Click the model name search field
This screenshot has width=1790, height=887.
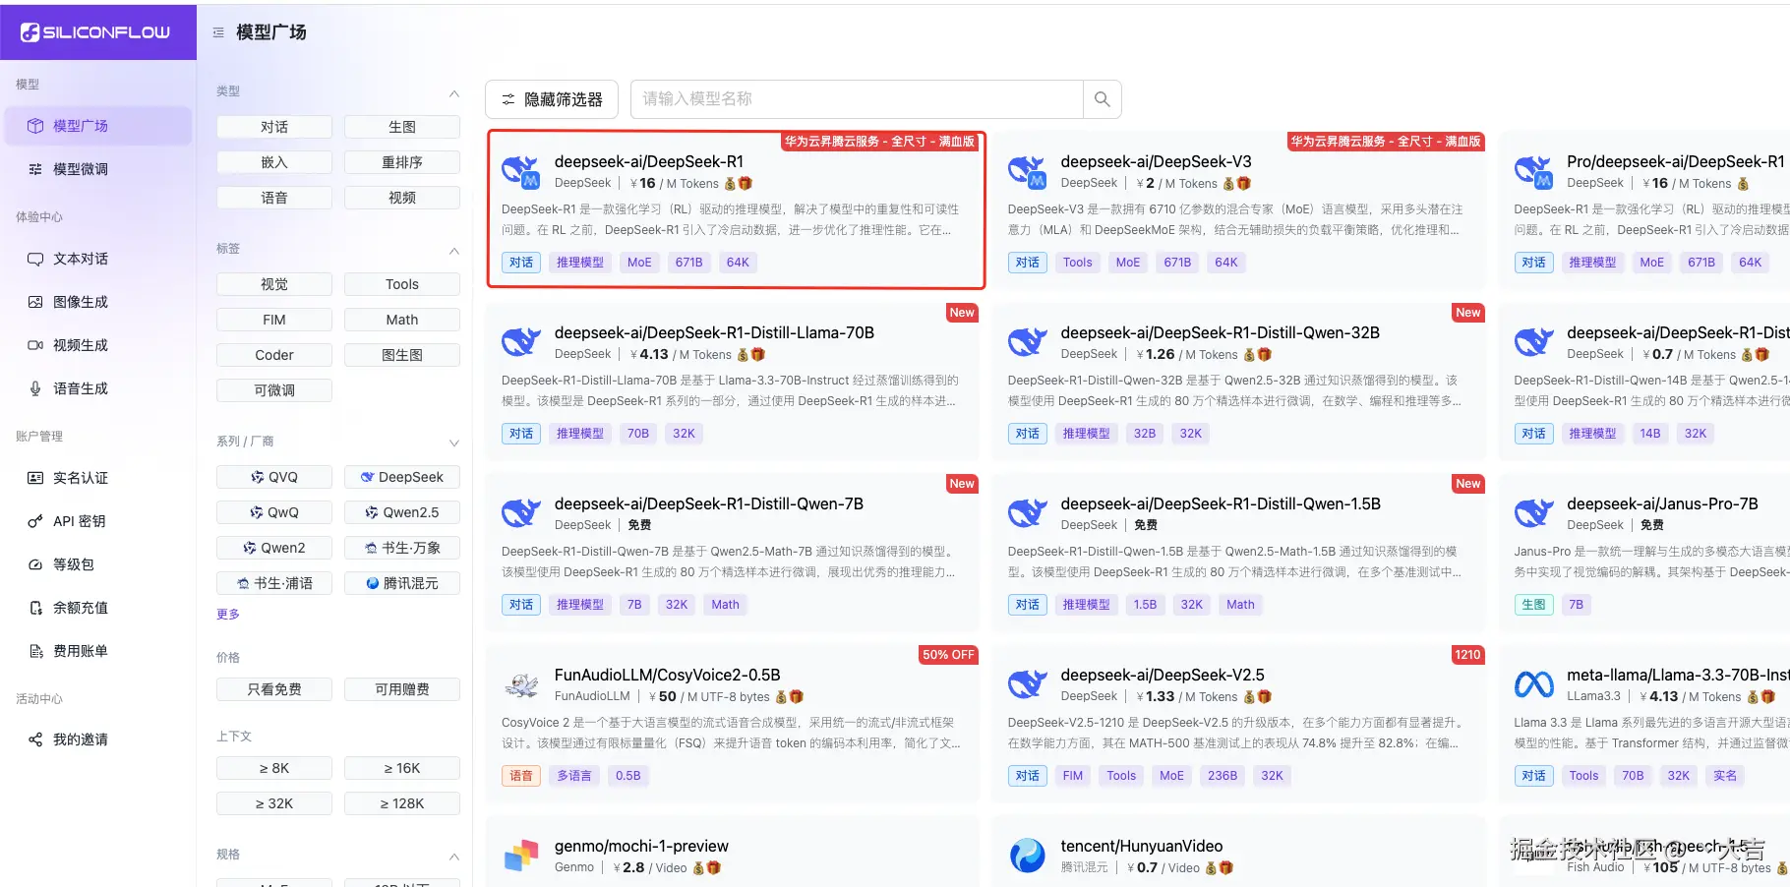tap(857, 99)
